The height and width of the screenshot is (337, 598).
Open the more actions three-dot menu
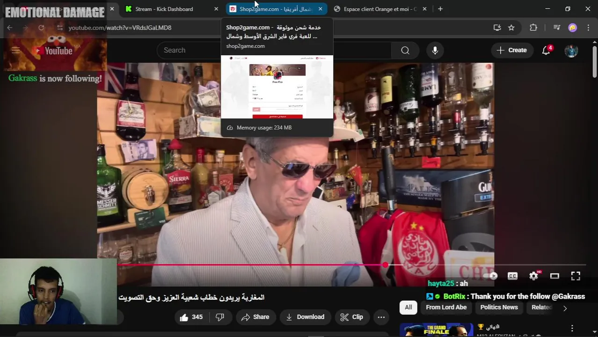(x=381, y=317)
